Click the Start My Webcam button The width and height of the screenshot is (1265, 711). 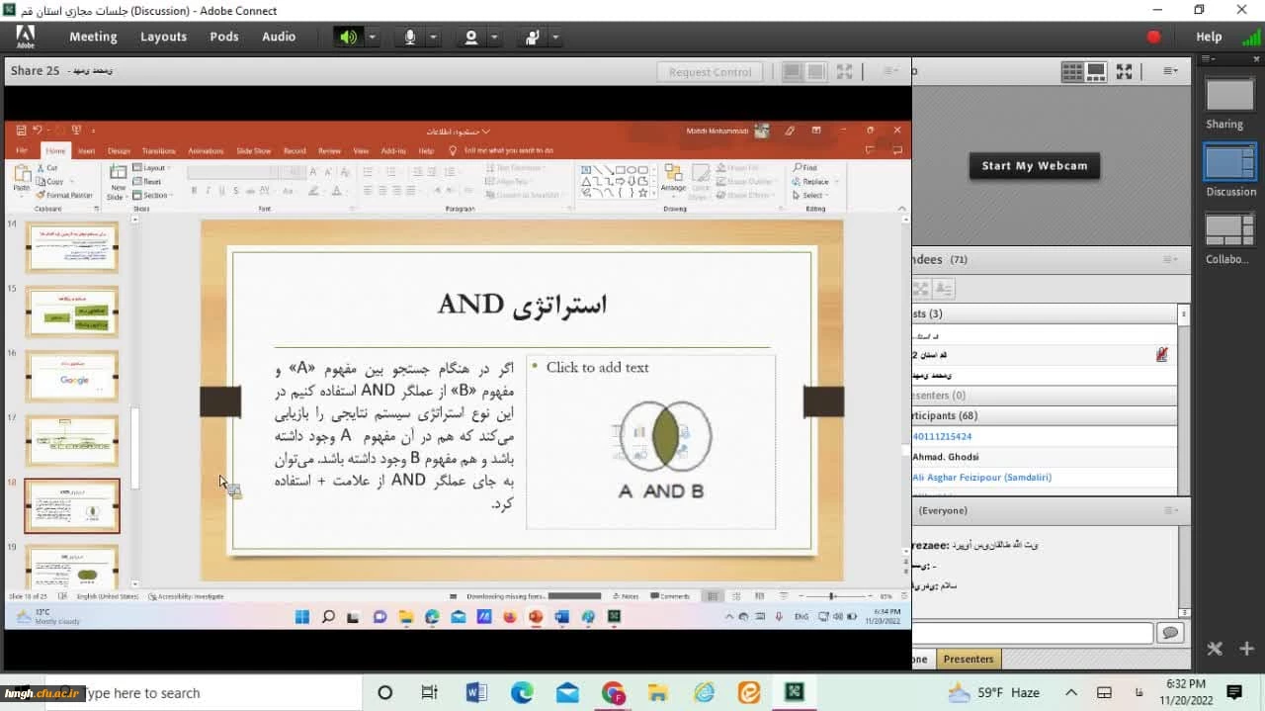point(1034,166)
